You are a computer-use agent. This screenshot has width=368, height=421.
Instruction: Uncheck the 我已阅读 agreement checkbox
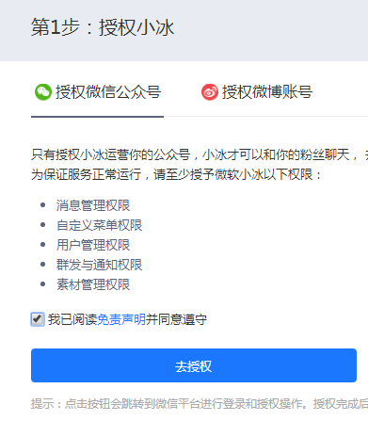tap(38, 319)
